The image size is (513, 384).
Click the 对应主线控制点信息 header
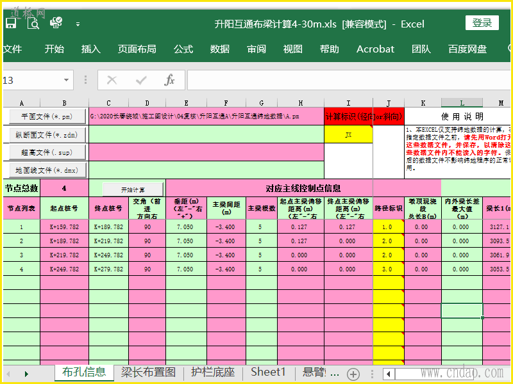pos(303,188)
